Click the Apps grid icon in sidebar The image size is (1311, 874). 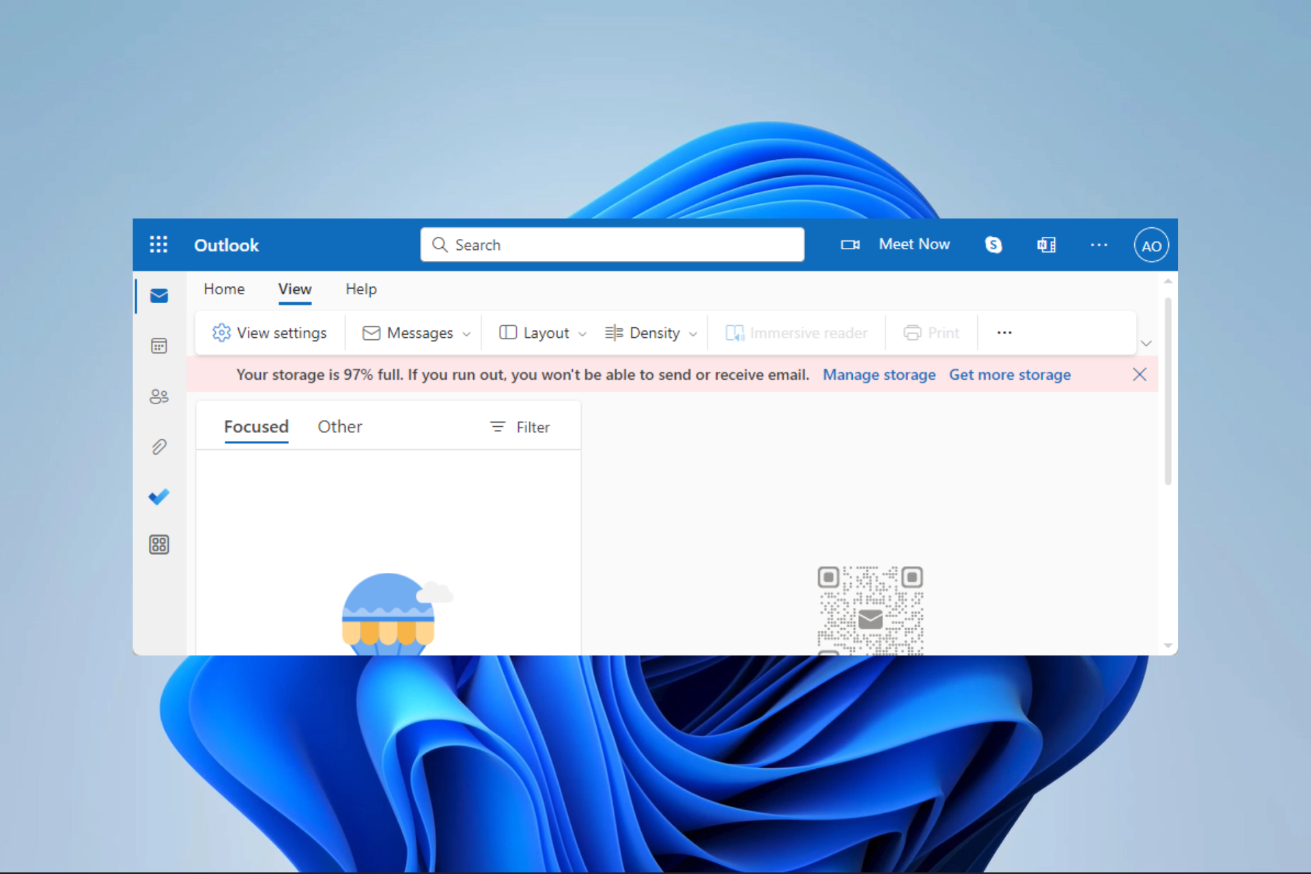(158, 544)
